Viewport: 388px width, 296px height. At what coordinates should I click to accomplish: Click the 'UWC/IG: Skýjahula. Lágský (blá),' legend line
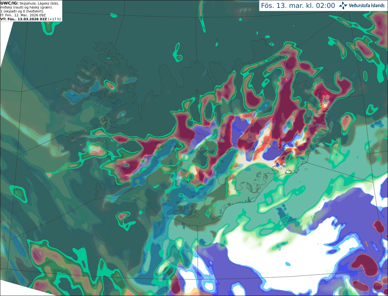point(30,3)
